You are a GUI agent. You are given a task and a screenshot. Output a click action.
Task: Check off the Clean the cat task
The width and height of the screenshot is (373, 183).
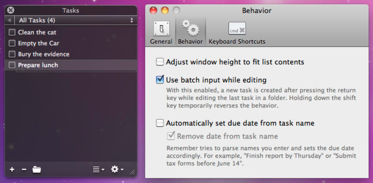(x=12, y=32)
